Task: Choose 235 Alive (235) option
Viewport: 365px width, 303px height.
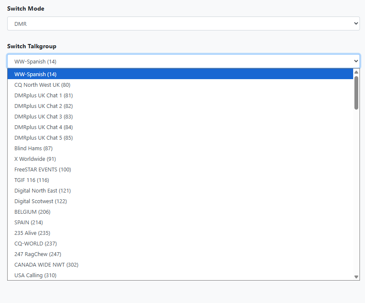Action: click(x=180, y=233)
